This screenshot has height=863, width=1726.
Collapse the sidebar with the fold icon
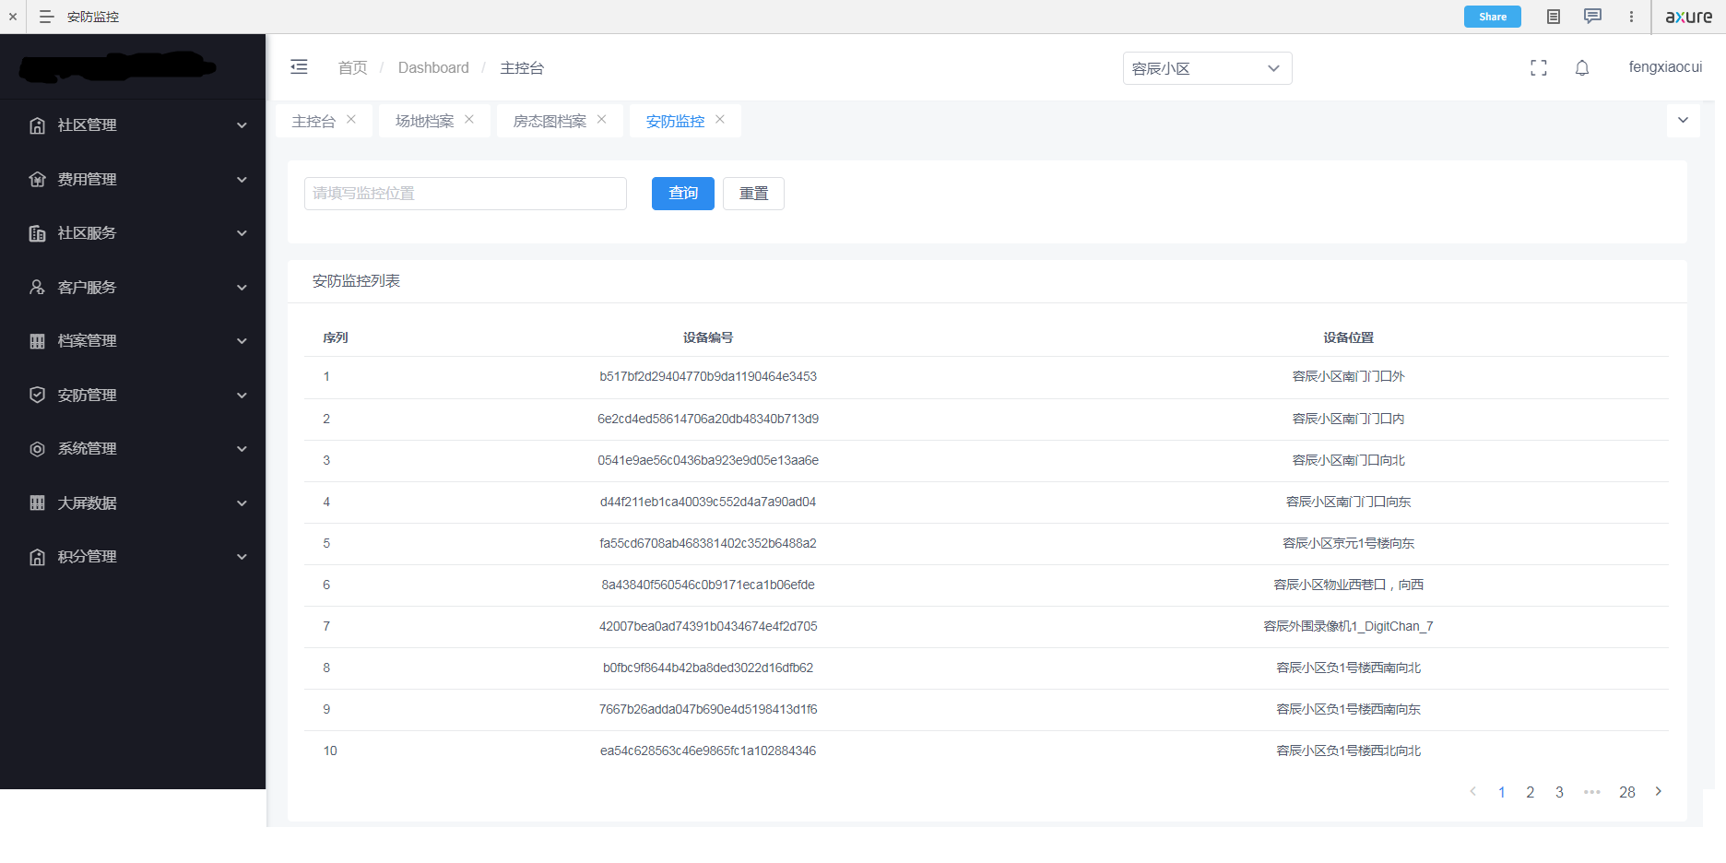coord(299,67)
